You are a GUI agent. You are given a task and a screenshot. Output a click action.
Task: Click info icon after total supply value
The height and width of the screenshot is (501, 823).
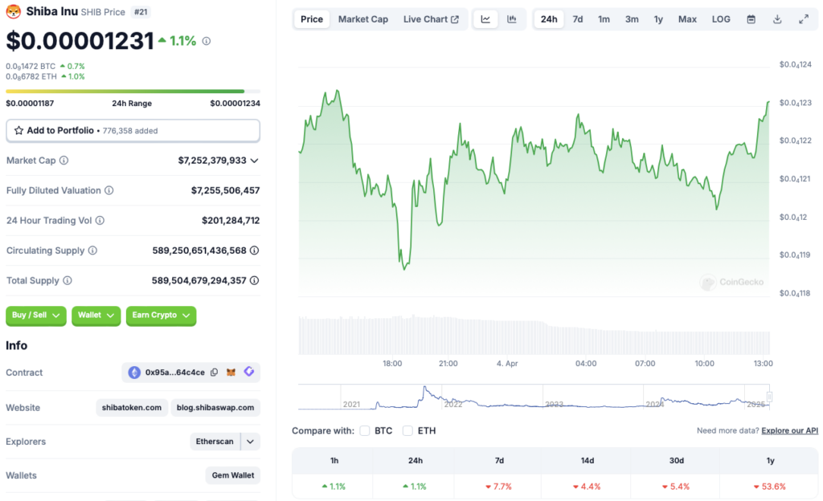[x=254, y=280]
